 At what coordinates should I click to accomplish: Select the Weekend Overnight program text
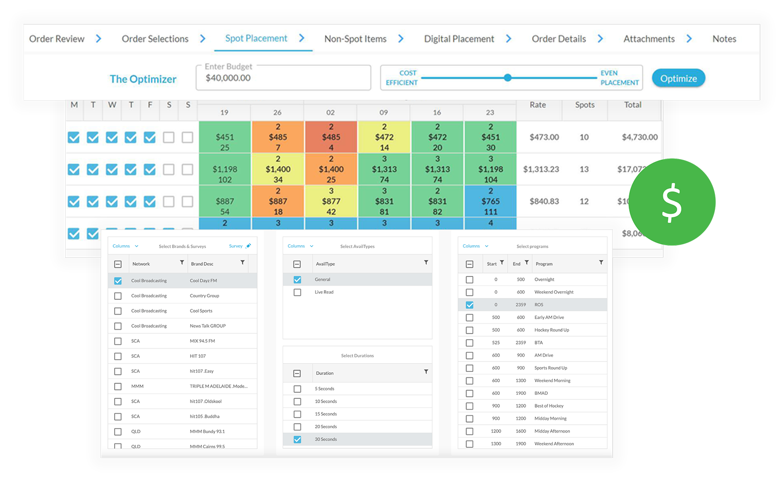coord(554,292)
